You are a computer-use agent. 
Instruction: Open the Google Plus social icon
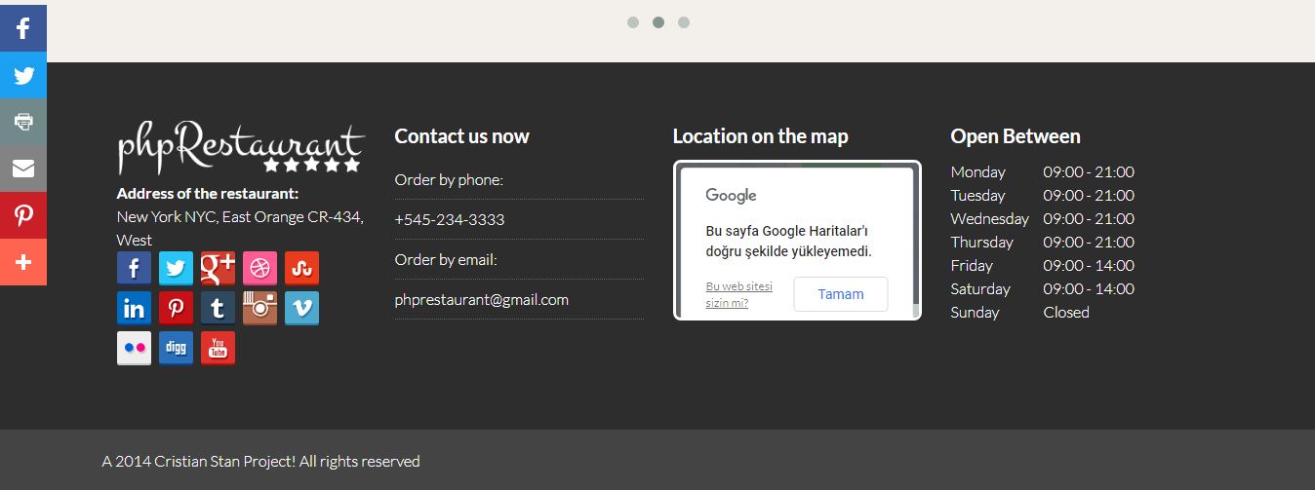click(x=218, y=268)
